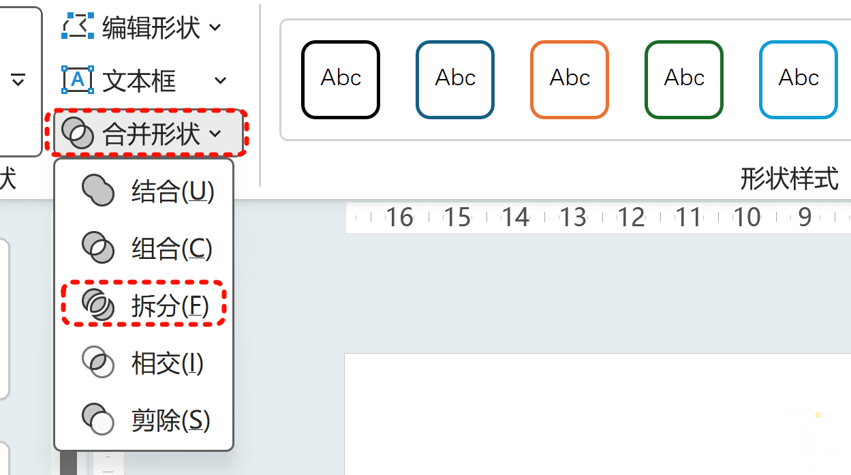Click the Fragment (拆分) shape icon
Viewport: 851px width, 475px height.
[x=97, y=305]
